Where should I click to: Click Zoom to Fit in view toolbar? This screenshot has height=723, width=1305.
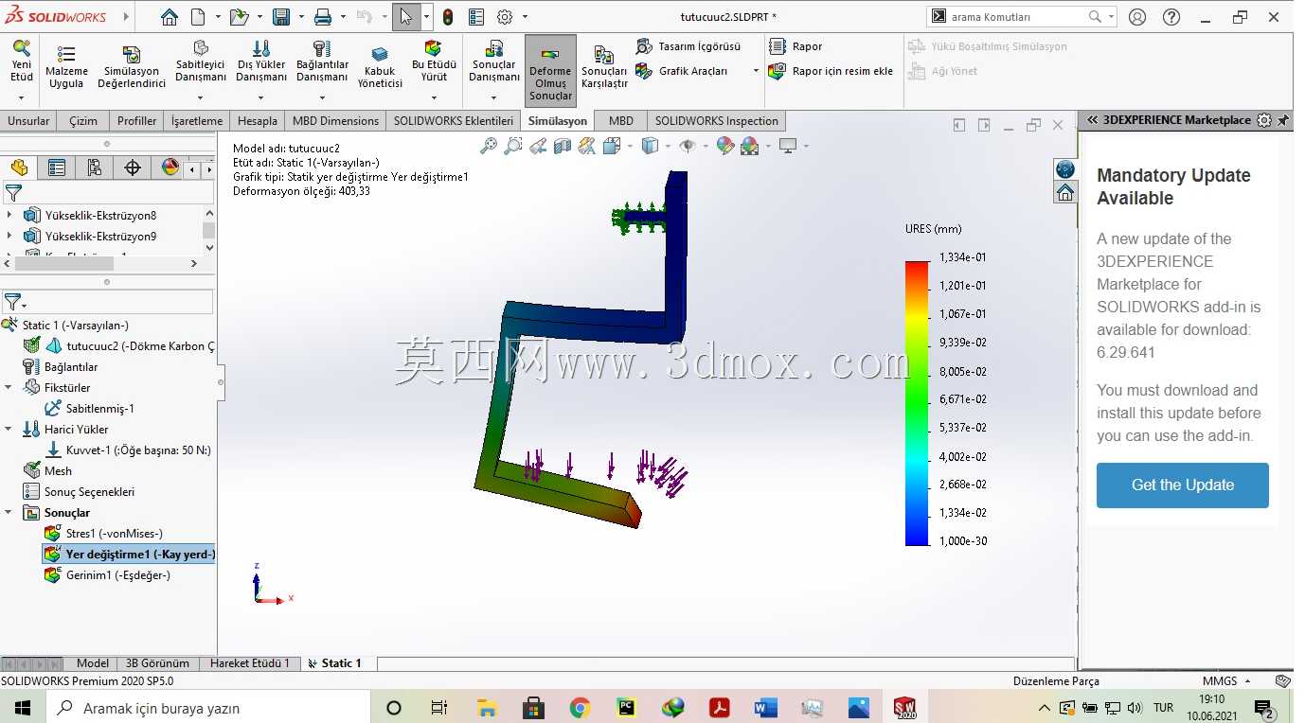[x=489, y=146]
